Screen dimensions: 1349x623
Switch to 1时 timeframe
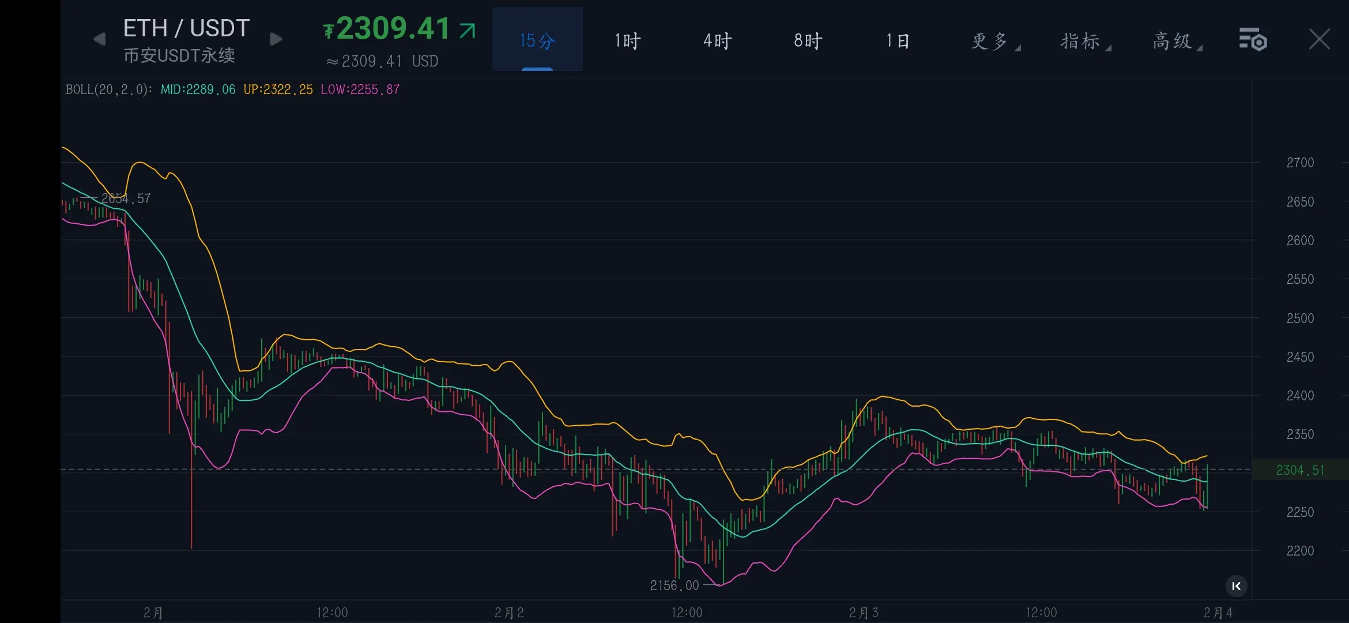coord(627,40)
